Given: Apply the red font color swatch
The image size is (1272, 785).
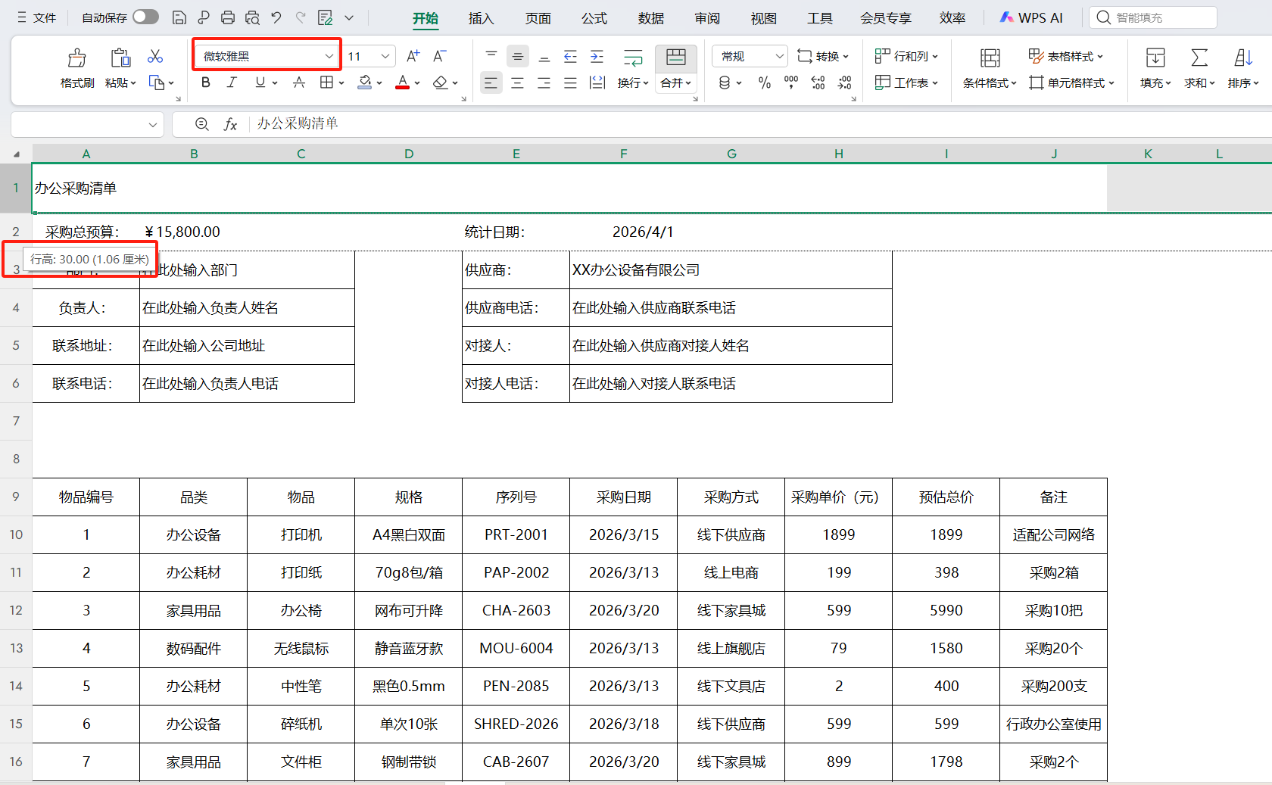Looking at the screenshot, I should point(402,83).
